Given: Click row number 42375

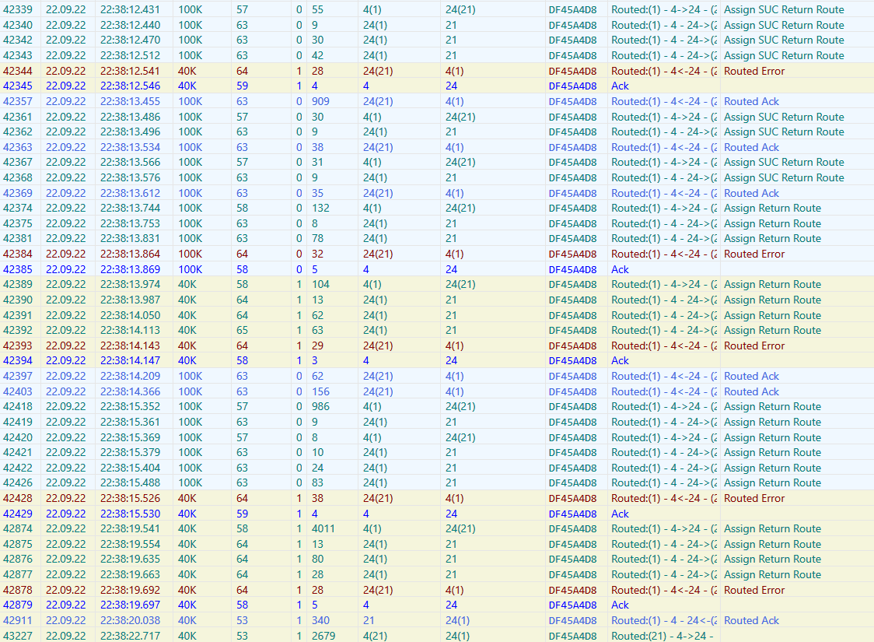Looking at the screenshot, I should pos(18,223).
